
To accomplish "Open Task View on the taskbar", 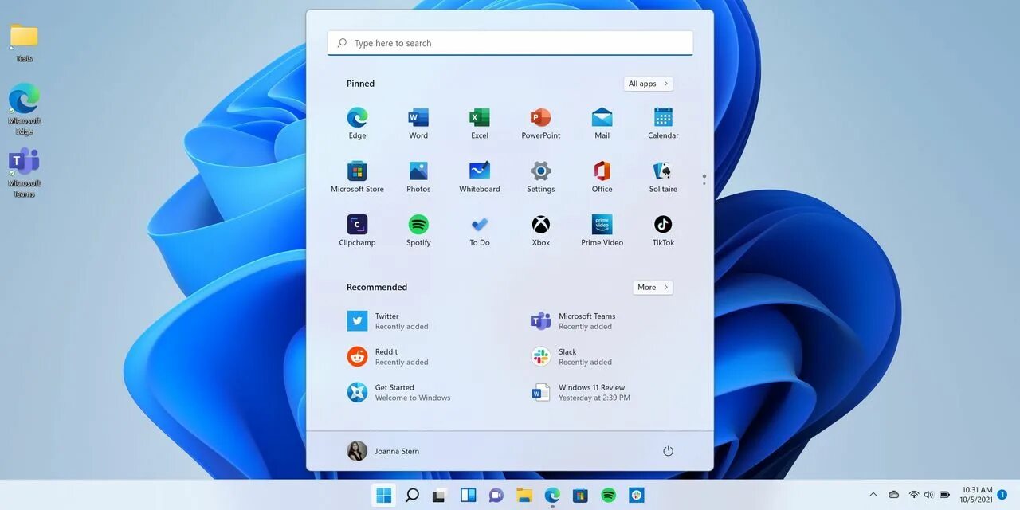I will pos(438,496).
